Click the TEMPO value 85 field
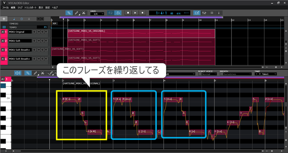 [42, 27]
